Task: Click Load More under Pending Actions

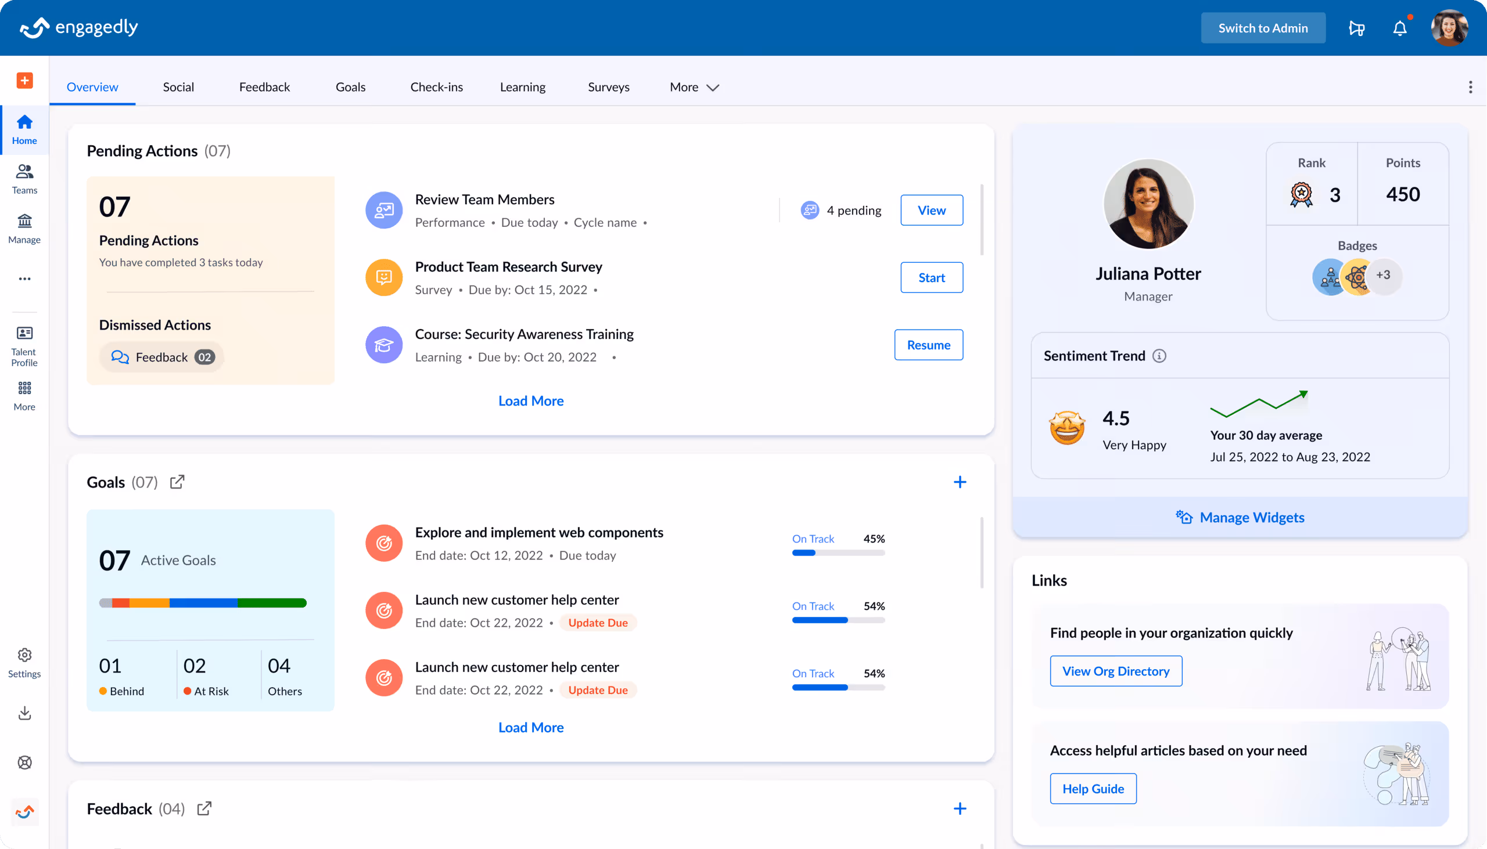Action: coord(530,400)
